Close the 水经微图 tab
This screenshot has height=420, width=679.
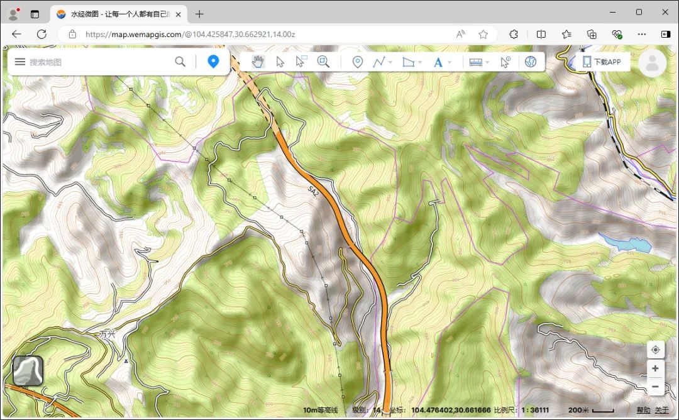point(178,14)
